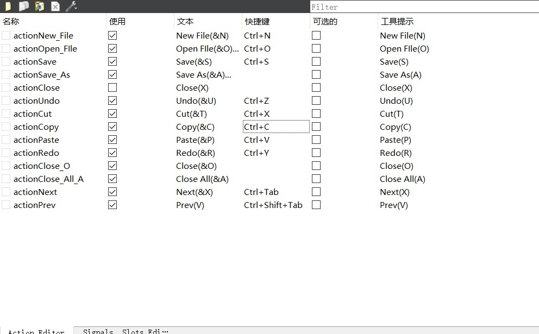Screen dimensions: 539x334
Task: Toggle 使用 checkbox for actionUndo
Action: (x=112, y=100)
